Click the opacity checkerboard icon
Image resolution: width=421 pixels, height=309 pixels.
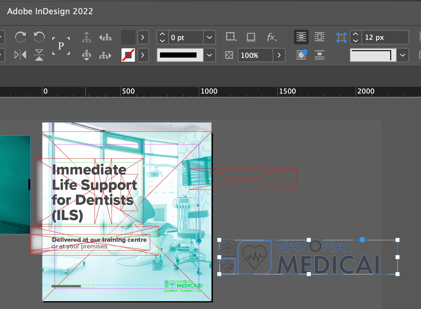pyautogui.click(x=229, y=55)
